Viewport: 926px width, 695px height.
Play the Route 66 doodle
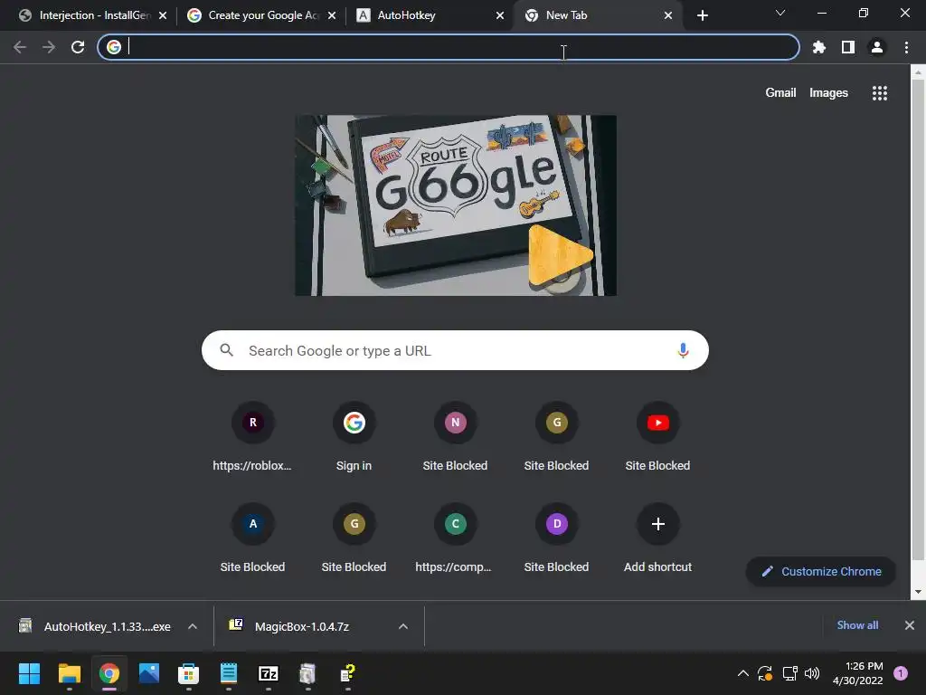559,255
